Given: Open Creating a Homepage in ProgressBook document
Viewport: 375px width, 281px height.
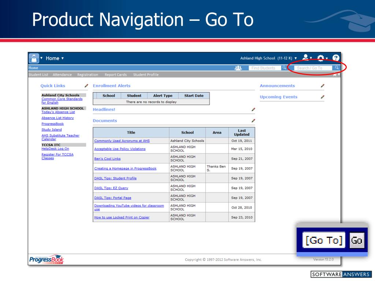Looking at the screenshot, I should click(125, 168).
